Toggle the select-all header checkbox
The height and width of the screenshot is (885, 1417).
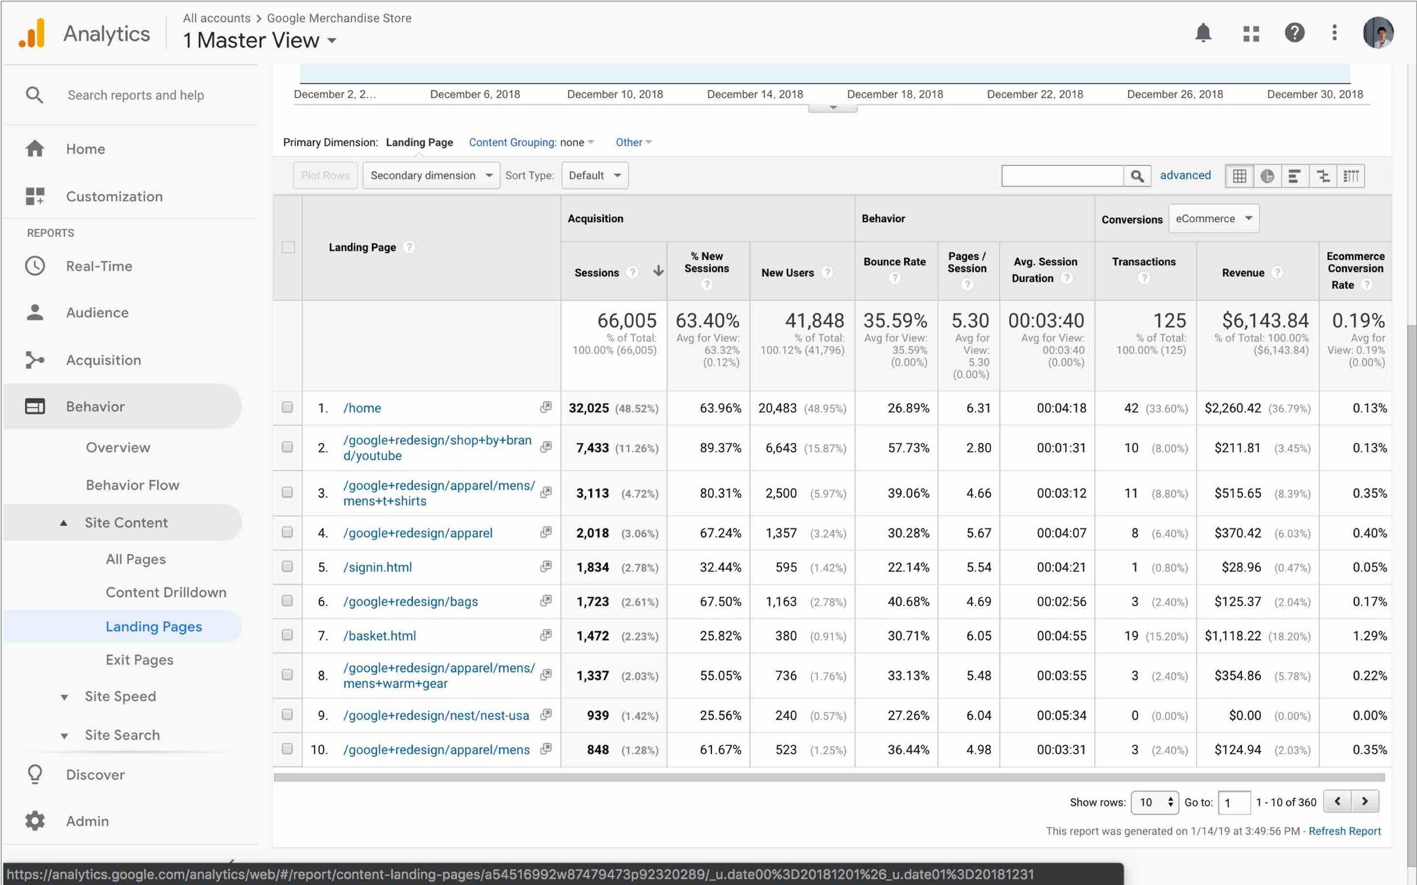(x=288, y=247)
